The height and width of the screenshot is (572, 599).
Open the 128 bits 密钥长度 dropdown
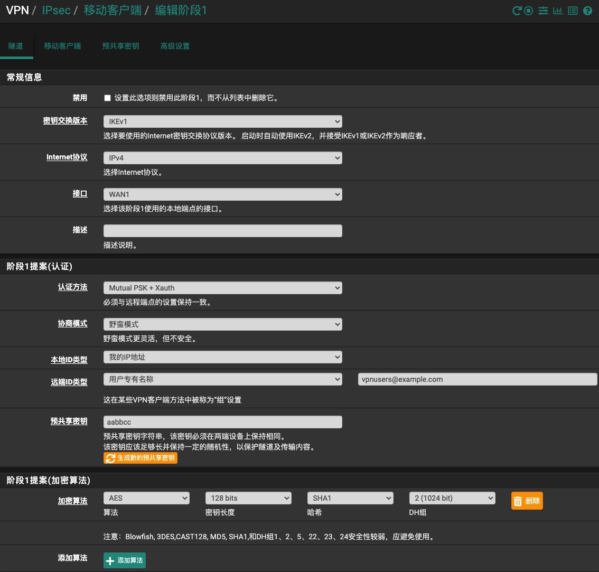(x=248, y=498)
